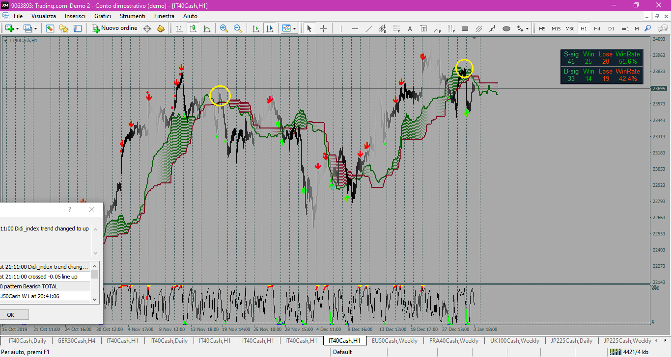Image resolution: width=671 pixels, height=357 pixels.
Task: Click the arrows objects icon
Action: pos(520,28)
